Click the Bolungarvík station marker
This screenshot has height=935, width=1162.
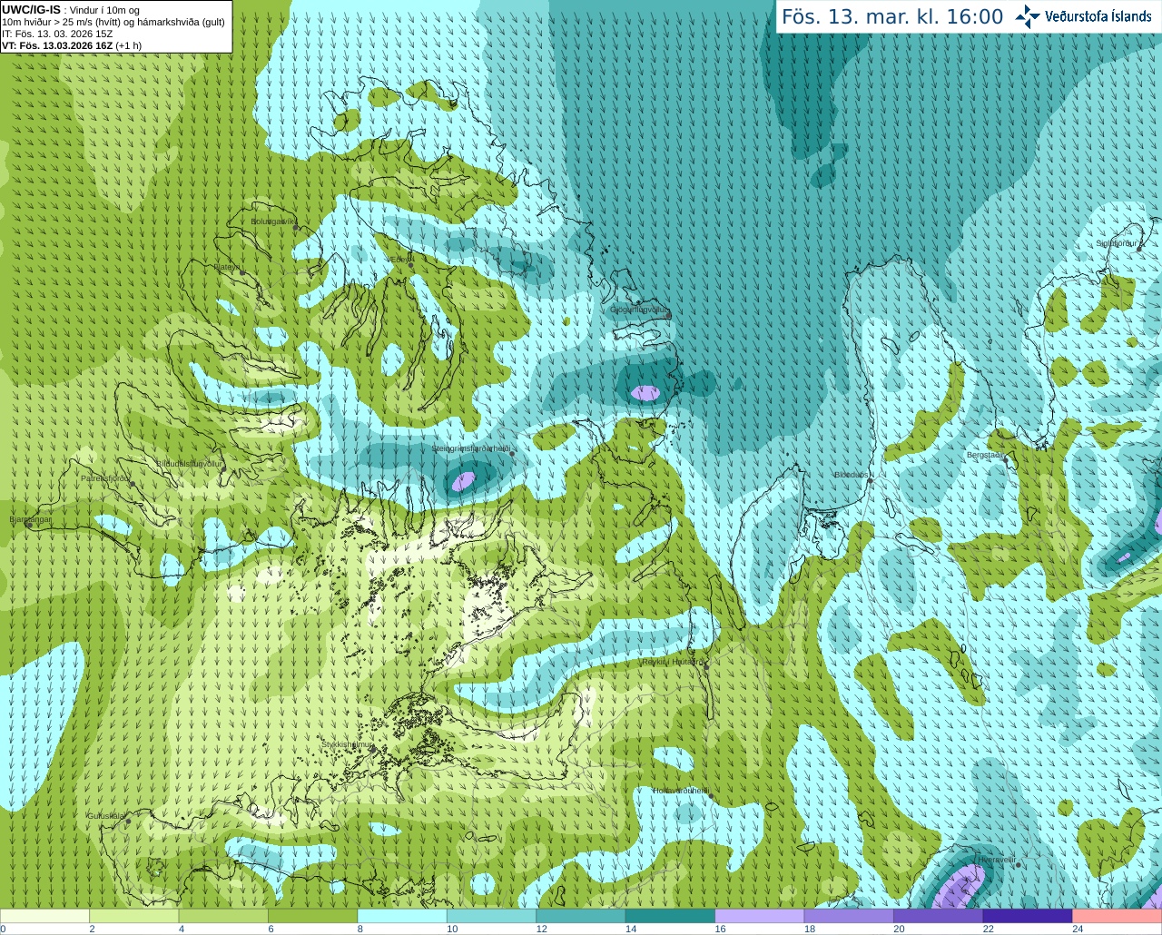[296, 229]
